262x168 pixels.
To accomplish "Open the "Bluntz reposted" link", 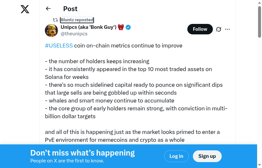I will tap(77, 20).
